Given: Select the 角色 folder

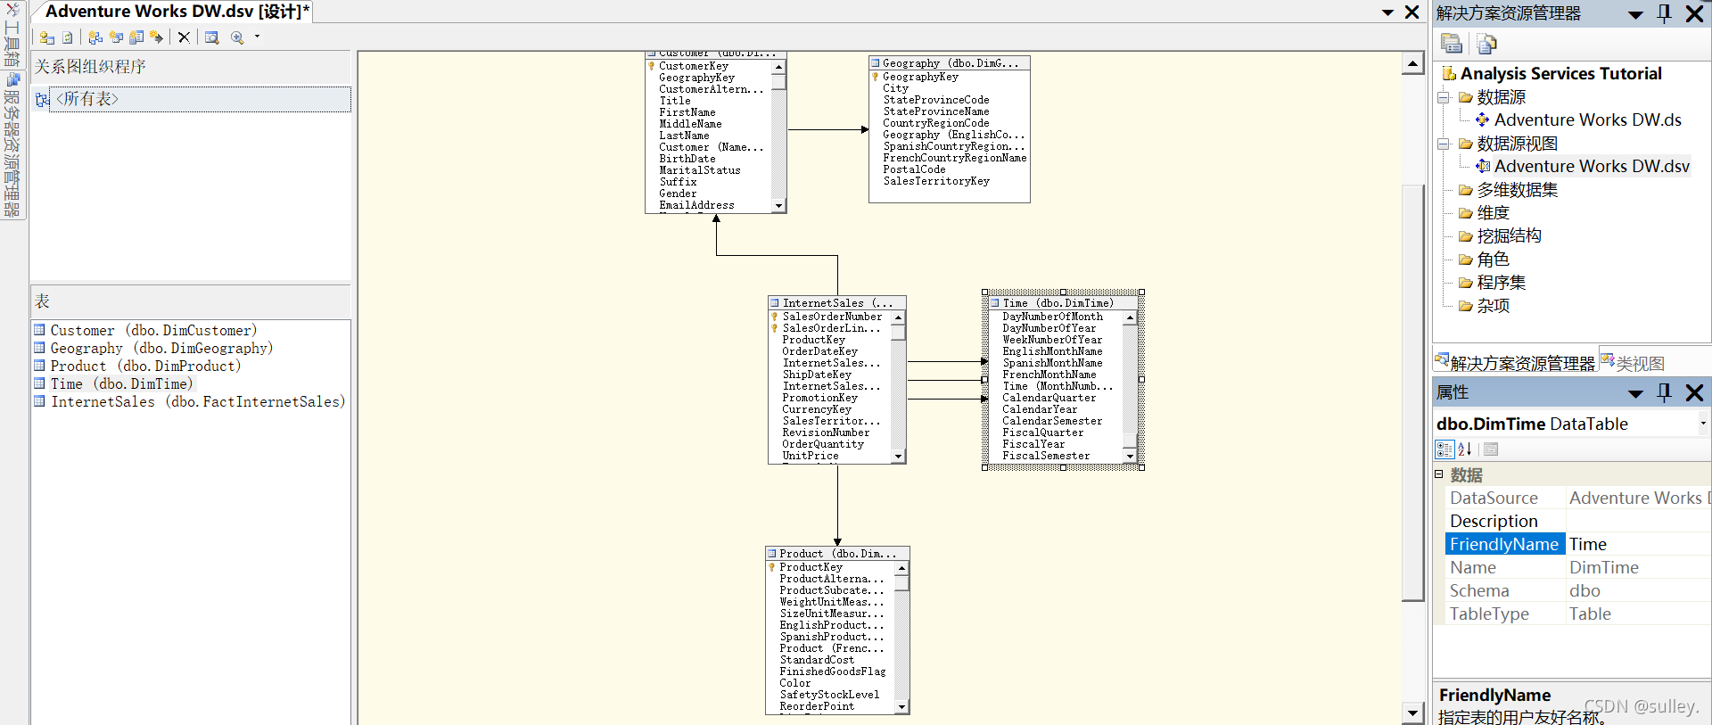Looking at the screenshot, I should pyautogui.click(x=1493, y=260).
